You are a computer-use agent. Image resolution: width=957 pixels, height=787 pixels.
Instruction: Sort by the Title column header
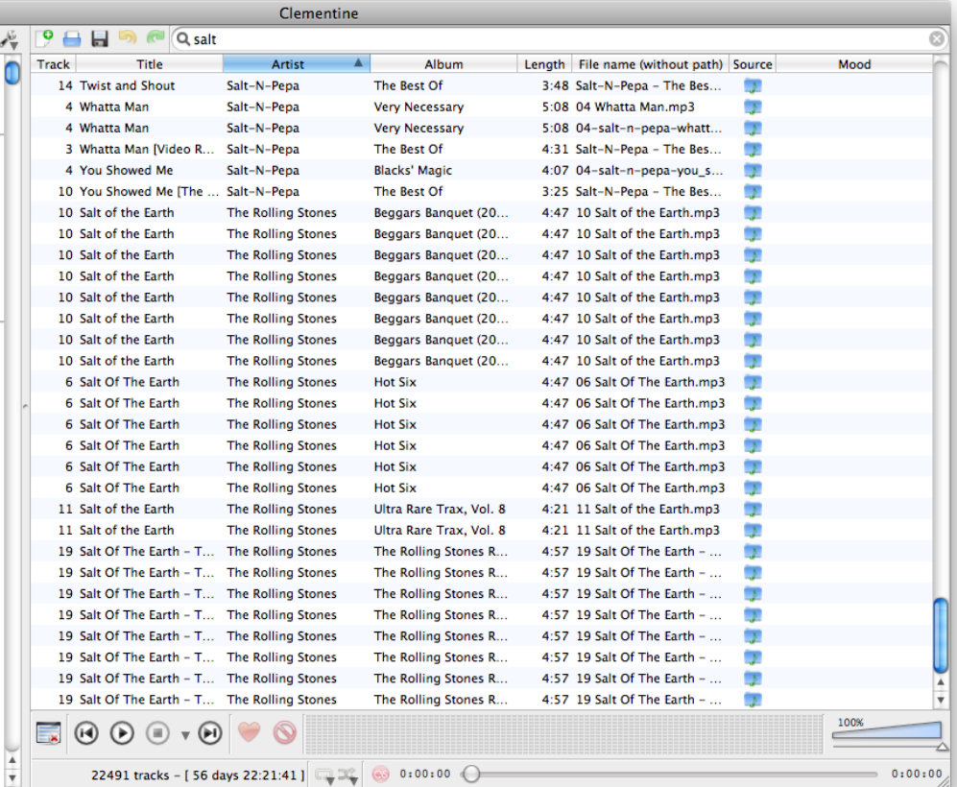pos(150,64)
